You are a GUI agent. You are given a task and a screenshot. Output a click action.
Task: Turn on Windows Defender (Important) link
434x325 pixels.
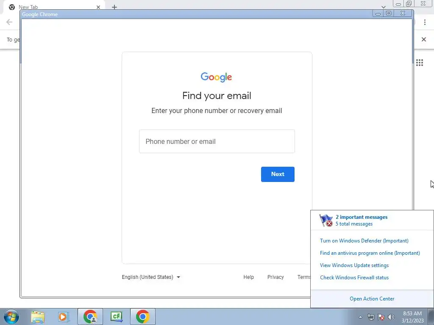(364, 241)
